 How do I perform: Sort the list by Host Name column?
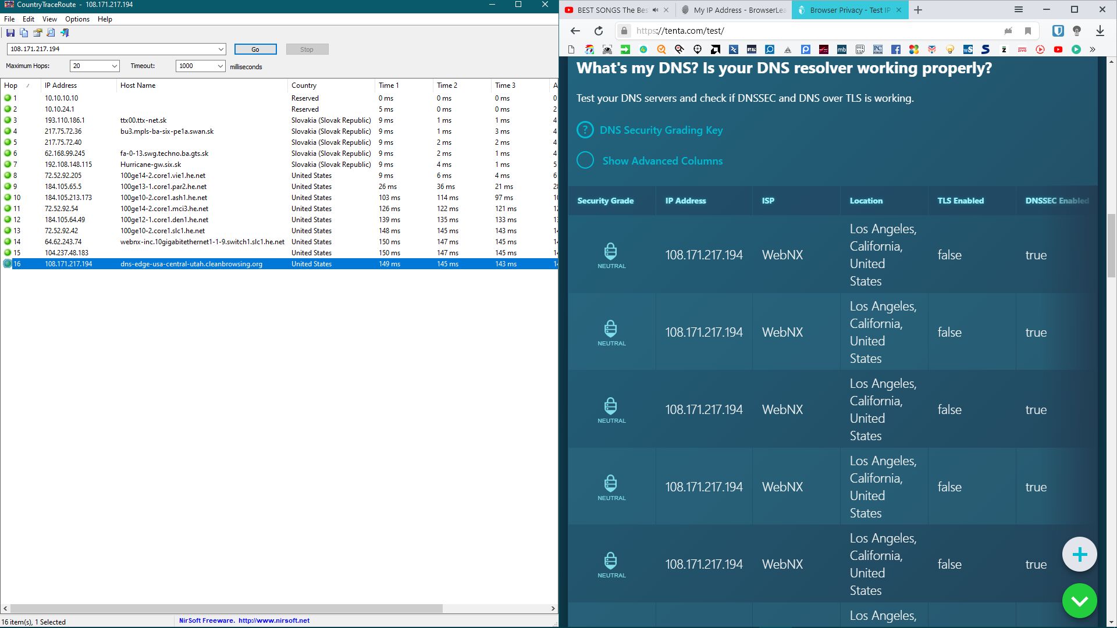(202, 85)
